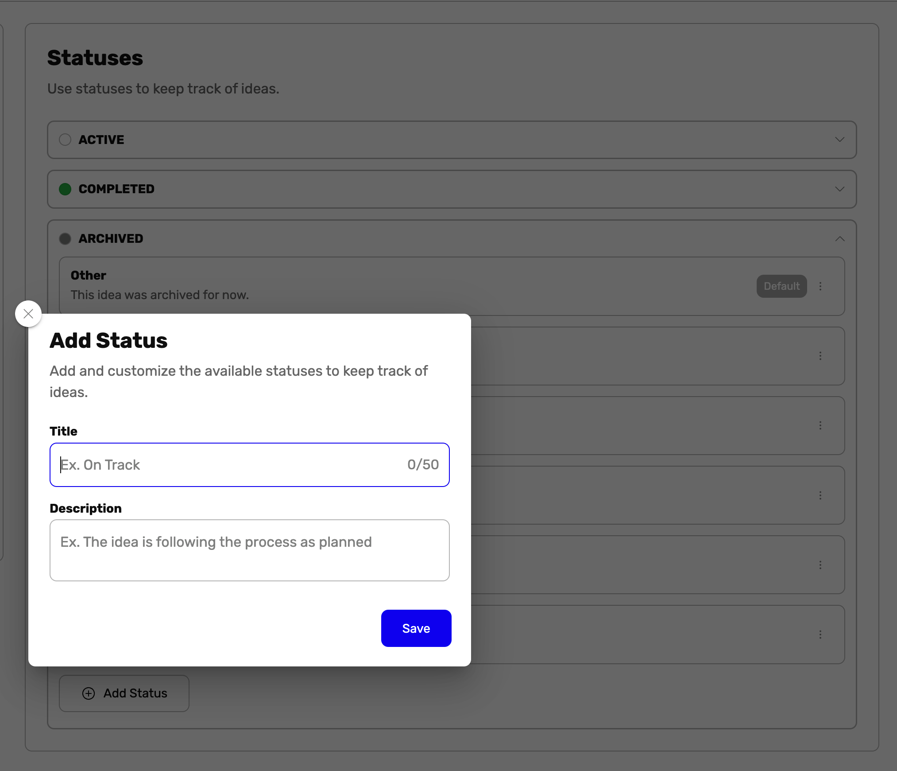Click the green COMPLETED color dot

click(65, 189)
